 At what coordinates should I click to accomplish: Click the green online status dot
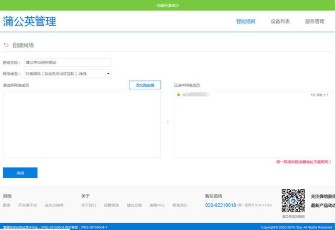(x=179, y=95)
